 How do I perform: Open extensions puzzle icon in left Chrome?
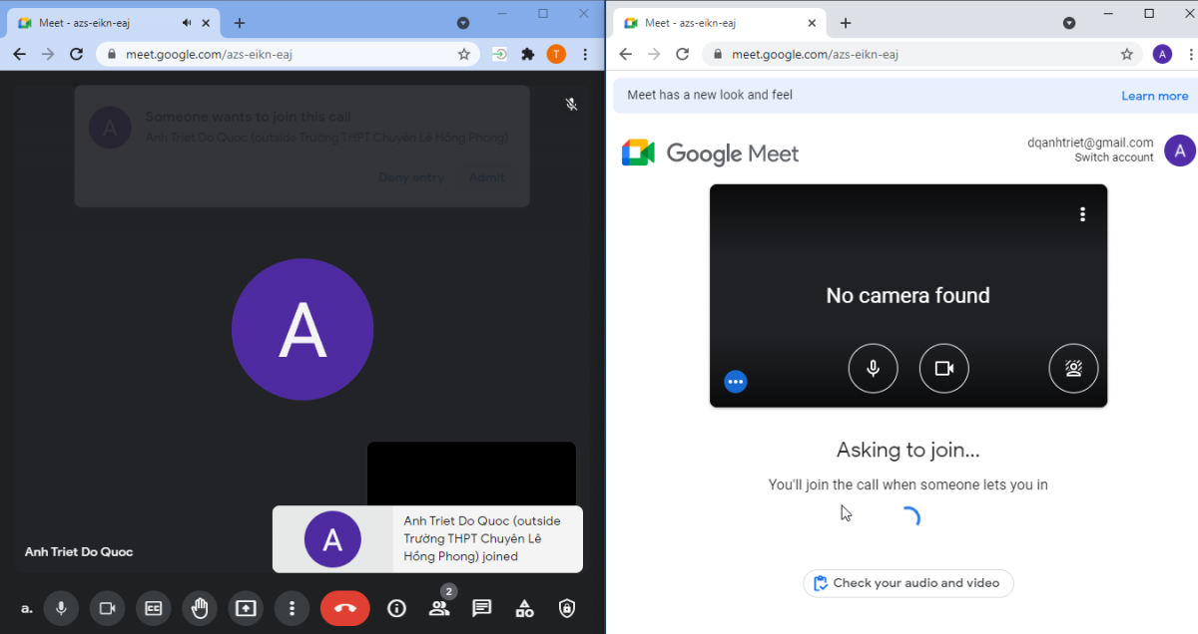point(528,55)
